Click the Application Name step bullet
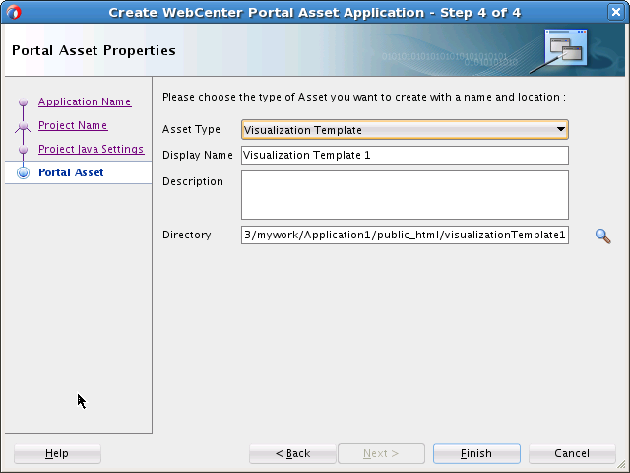 pos(23,102)
